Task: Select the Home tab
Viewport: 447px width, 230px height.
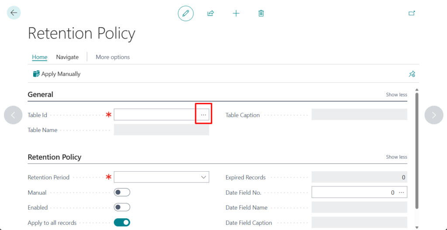Action: (40, 57)
